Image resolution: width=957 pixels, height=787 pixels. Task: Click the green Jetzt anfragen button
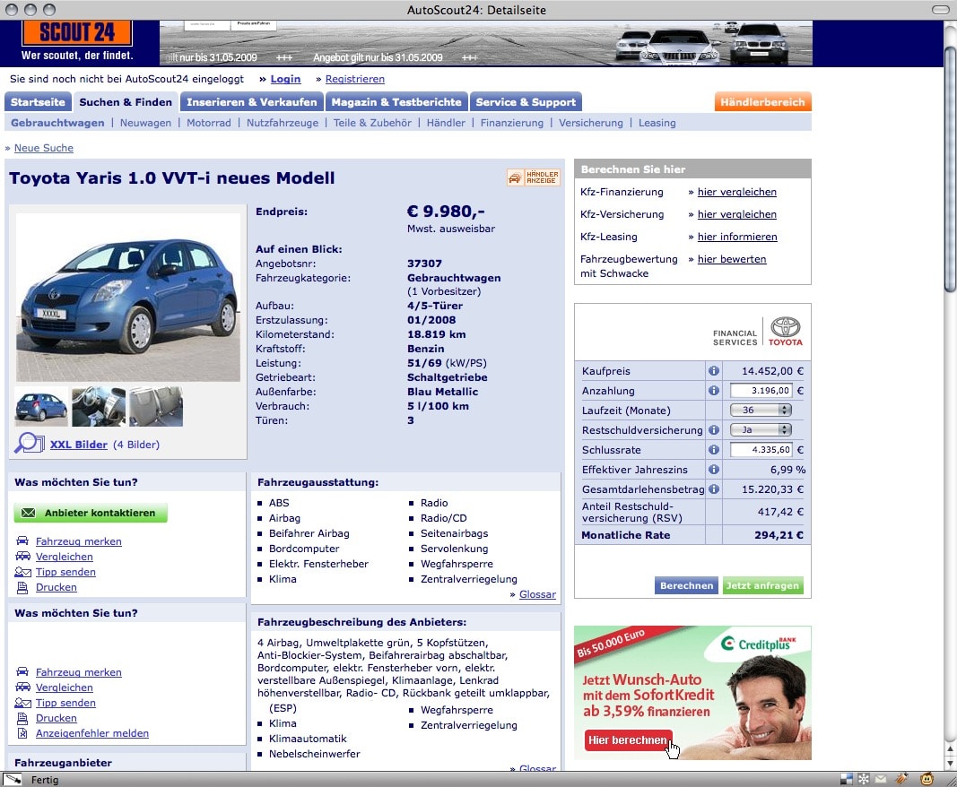[x=762, y=585]
